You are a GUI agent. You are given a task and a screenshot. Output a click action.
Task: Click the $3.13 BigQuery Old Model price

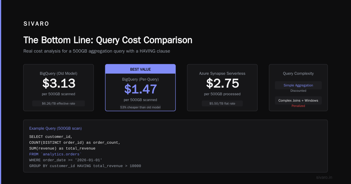[x=58, y=84]
